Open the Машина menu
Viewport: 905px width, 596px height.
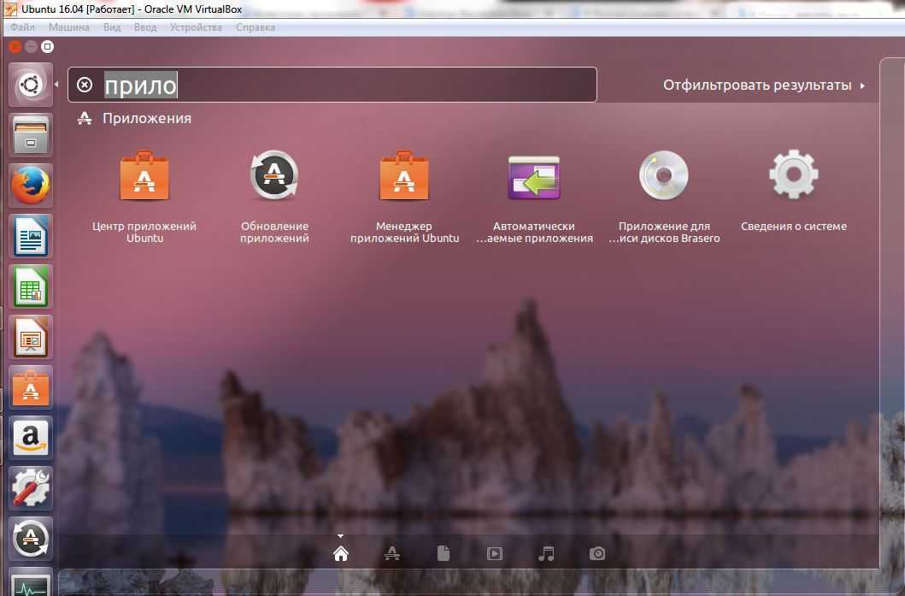click(68, 27)
